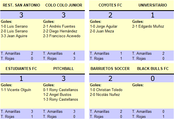Select goal entry 1-2 Angel Bustos
The width and height of the screenshot is (174, 119).
(x=57, y=94)
